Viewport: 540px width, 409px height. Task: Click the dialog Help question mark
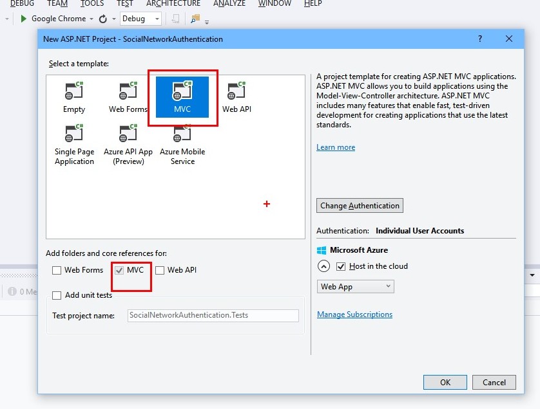click(479, 39)
